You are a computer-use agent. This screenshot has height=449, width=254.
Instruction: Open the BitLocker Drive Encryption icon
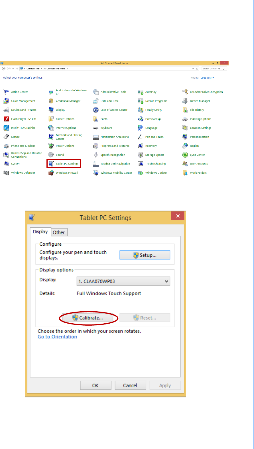185,92
